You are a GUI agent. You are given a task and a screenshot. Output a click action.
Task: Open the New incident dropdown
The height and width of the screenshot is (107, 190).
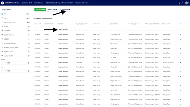[40, 10]
